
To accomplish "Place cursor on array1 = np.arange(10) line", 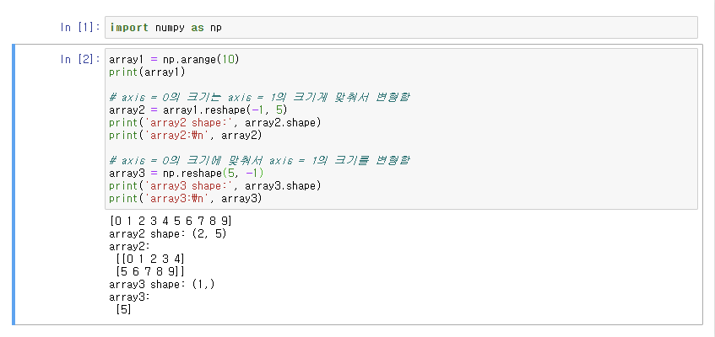I will [x=174, y=59].
